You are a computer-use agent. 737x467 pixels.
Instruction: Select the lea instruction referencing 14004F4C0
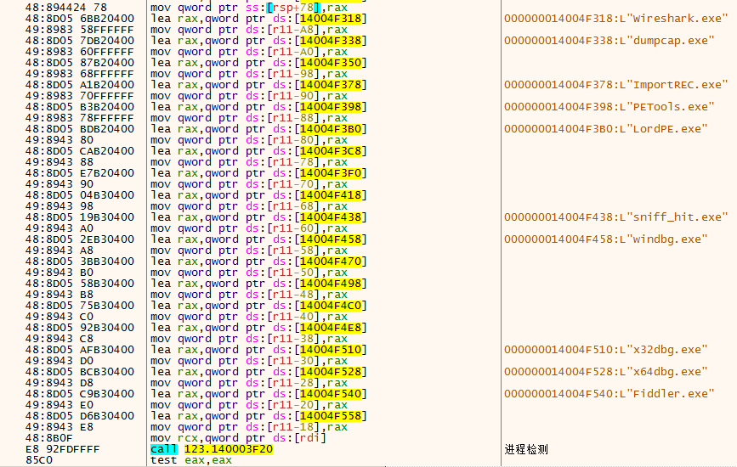[x=258, y=306]
